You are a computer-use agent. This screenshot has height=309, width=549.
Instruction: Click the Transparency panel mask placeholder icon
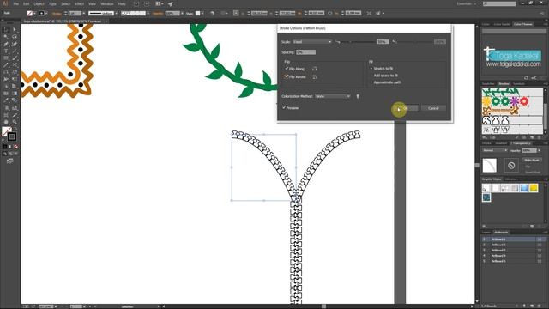coord(511,166)
